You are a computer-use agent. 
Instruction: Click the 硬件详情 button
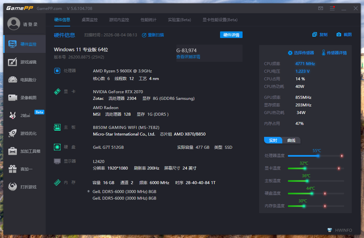(x=231, y=35)
